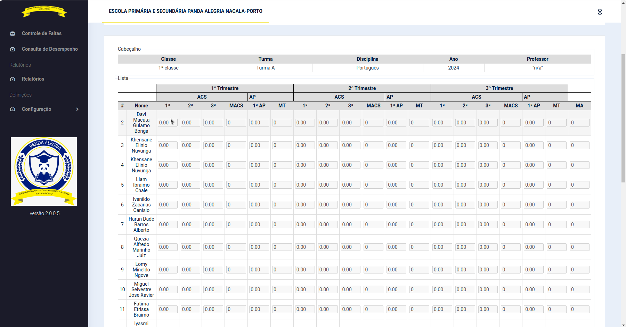Image resolution: width=626 pixels, height=327 pixels.
Task: Open the user profile icon
Action: click(x=600, y=12)
